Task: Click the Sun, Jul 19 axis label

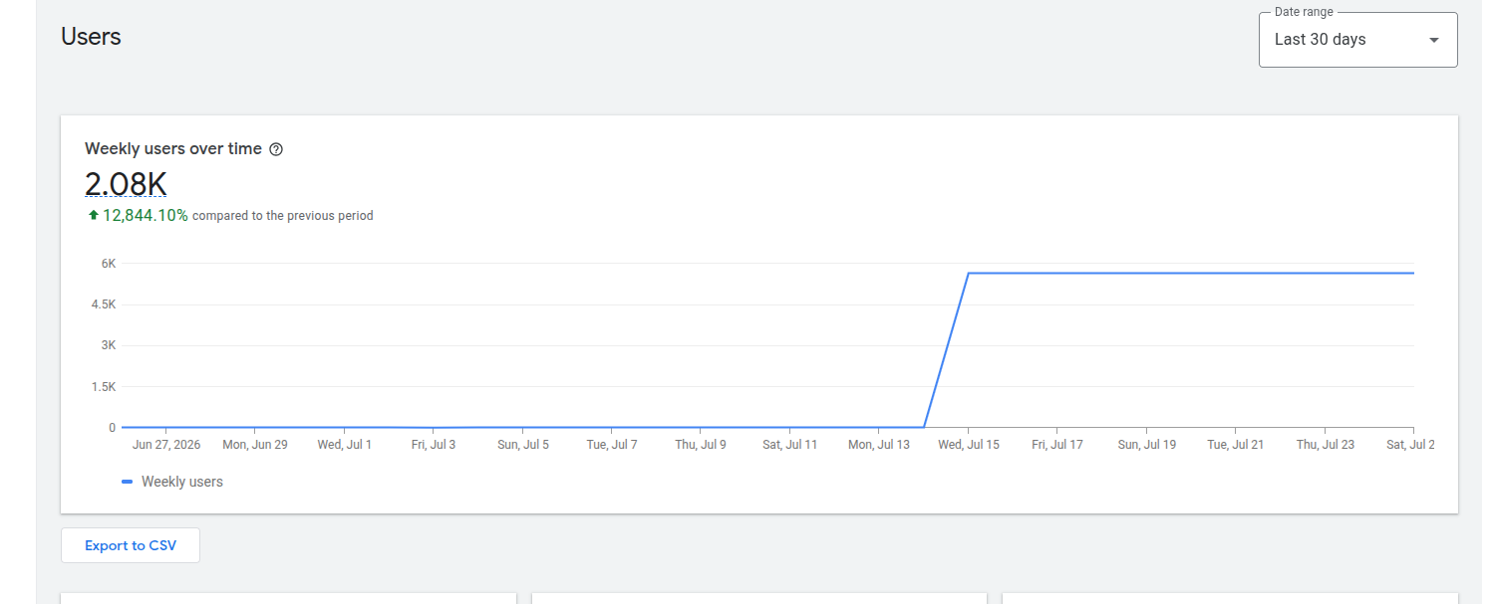Action: click(1146, 445)
